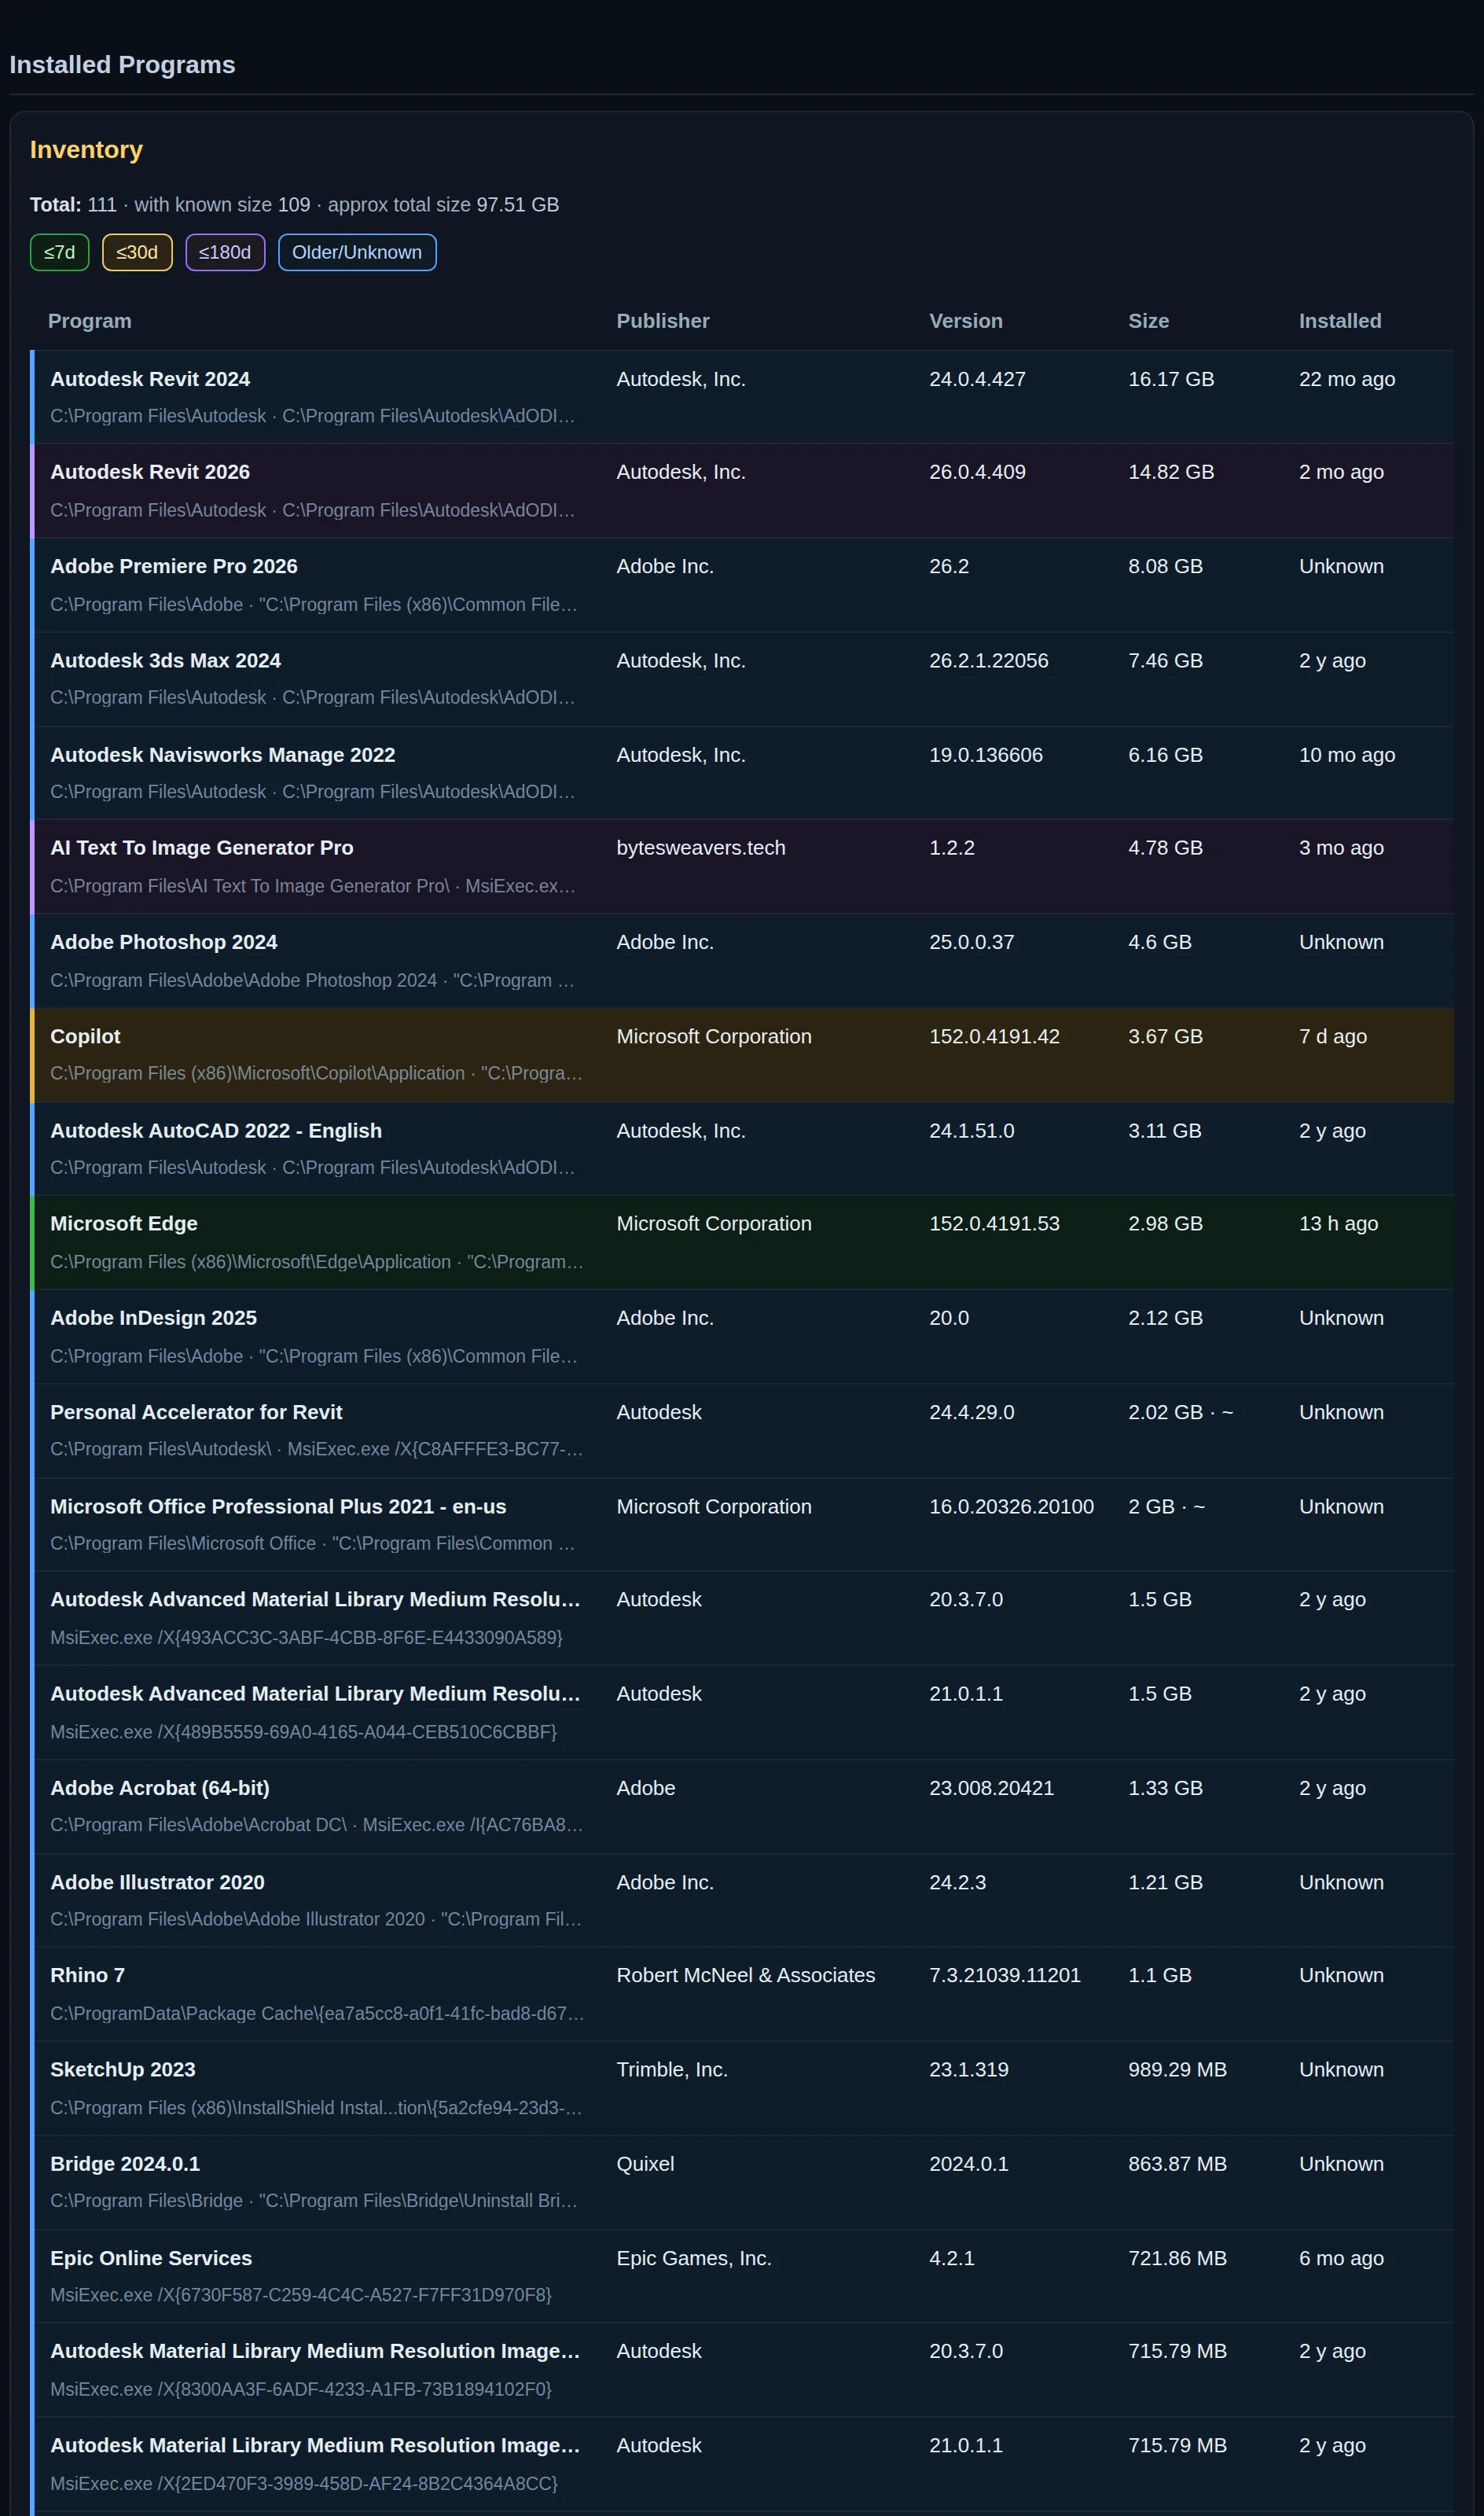Click the 4.78 GB size value
Screen dimensions: 1484x2516
click(x=1165, y=848)
